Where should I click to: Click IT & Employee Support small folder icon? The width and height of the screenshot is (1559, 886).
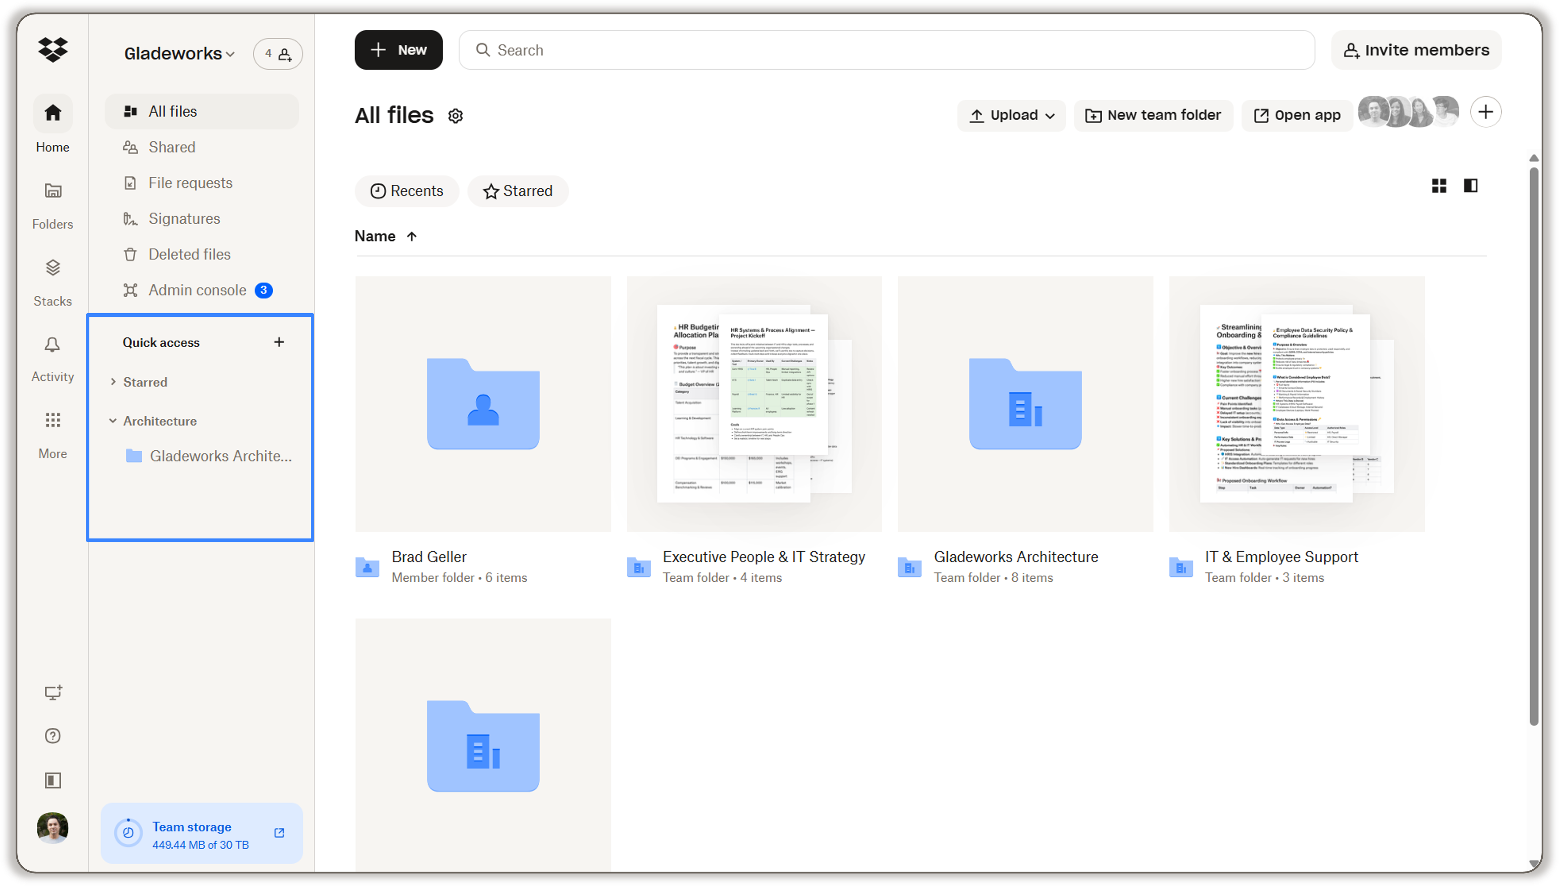click(x=1181, y=567)
